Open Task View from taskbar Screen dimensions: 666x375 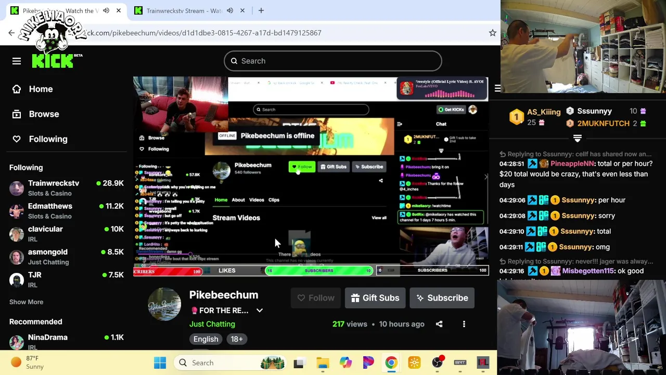point(299,362)
